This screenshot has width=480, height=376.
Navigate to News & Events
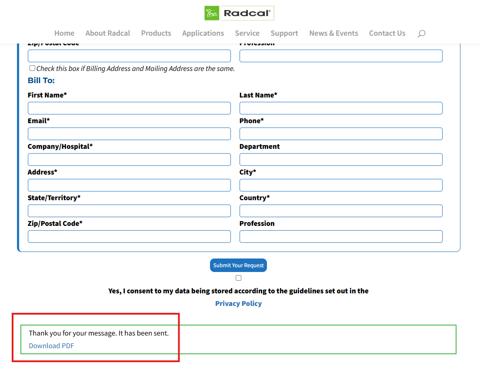pyautogui.click(x=333, y=33)
